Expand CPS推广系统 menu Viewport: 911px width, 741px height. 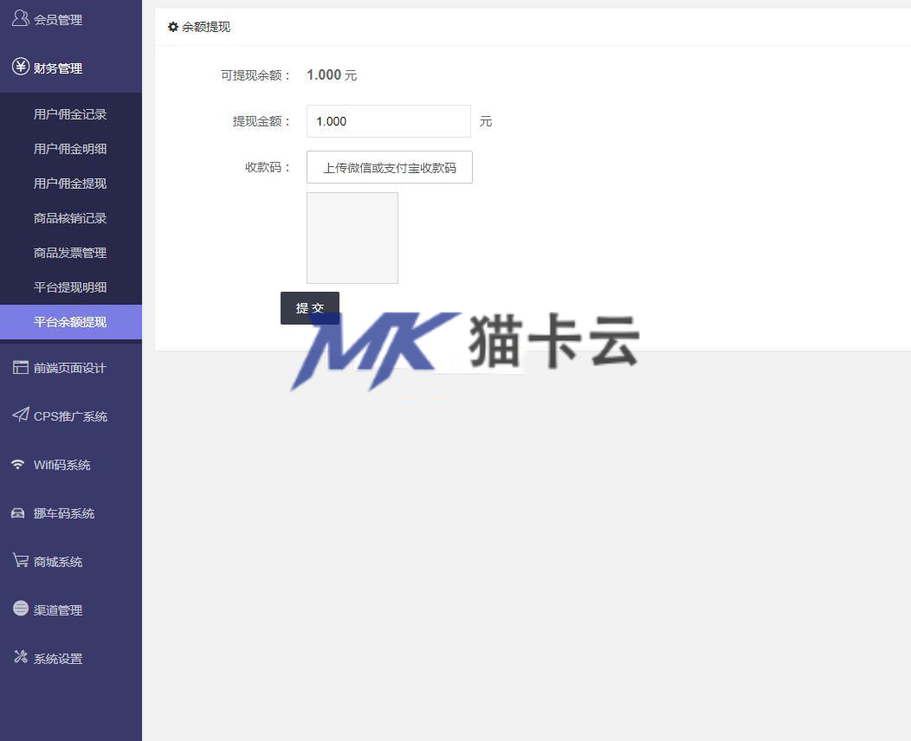click(x=71, y=416)
